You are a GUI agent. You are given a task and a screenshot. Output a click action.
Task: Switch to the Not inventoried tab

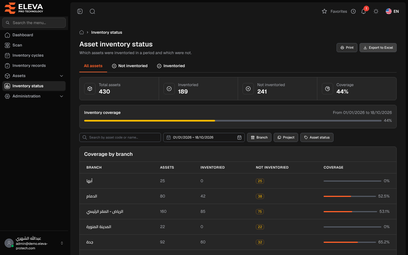[x=130, y=66]
